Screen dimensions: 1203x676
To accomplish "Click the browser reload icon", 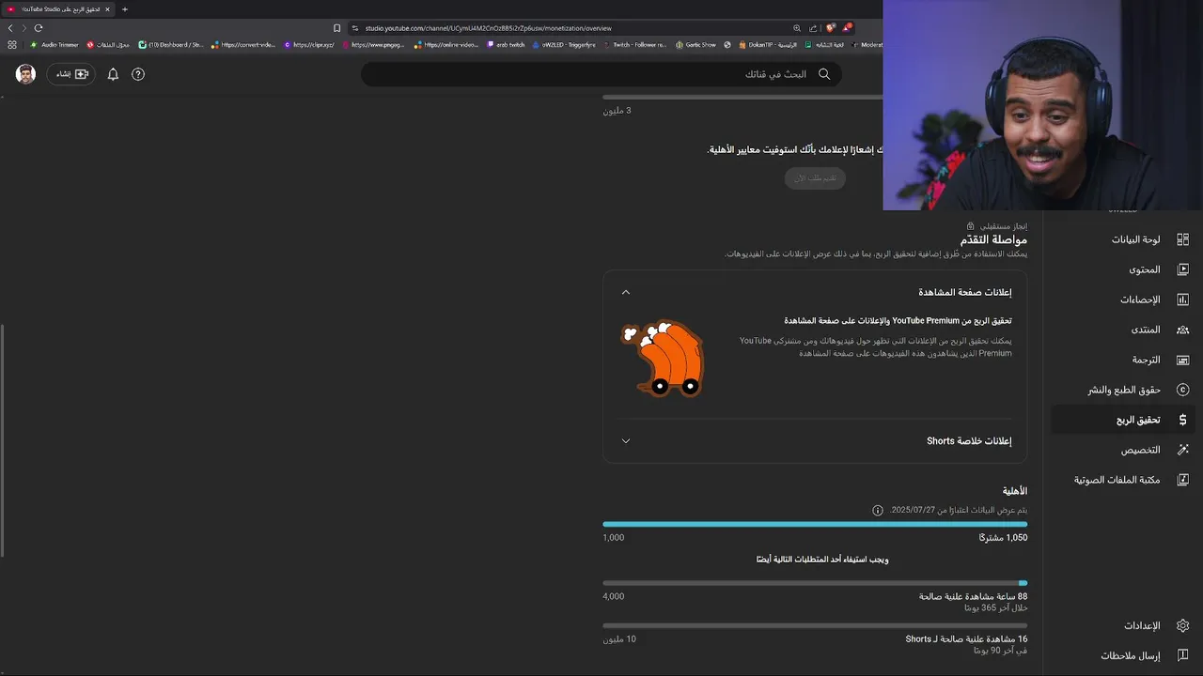I will pos(39,28).
